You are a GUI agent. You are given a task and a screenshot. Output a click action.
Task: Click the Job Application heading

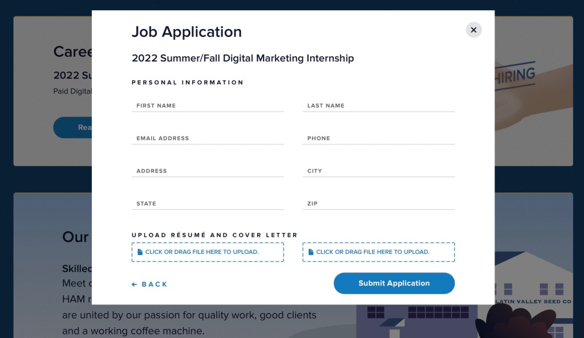click(x=186, y=32)
